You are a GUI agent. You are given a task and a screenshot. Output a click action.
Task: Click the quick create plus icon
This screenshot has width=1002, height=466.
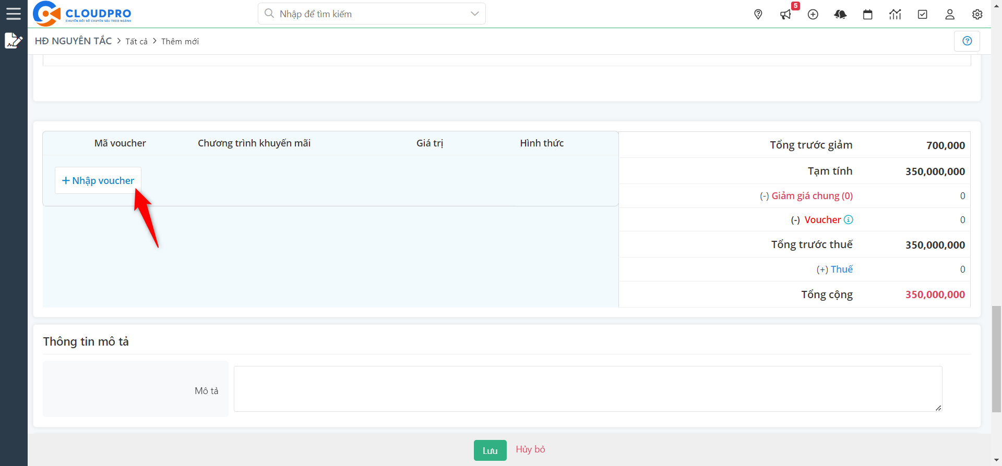(x=813, y=15)
